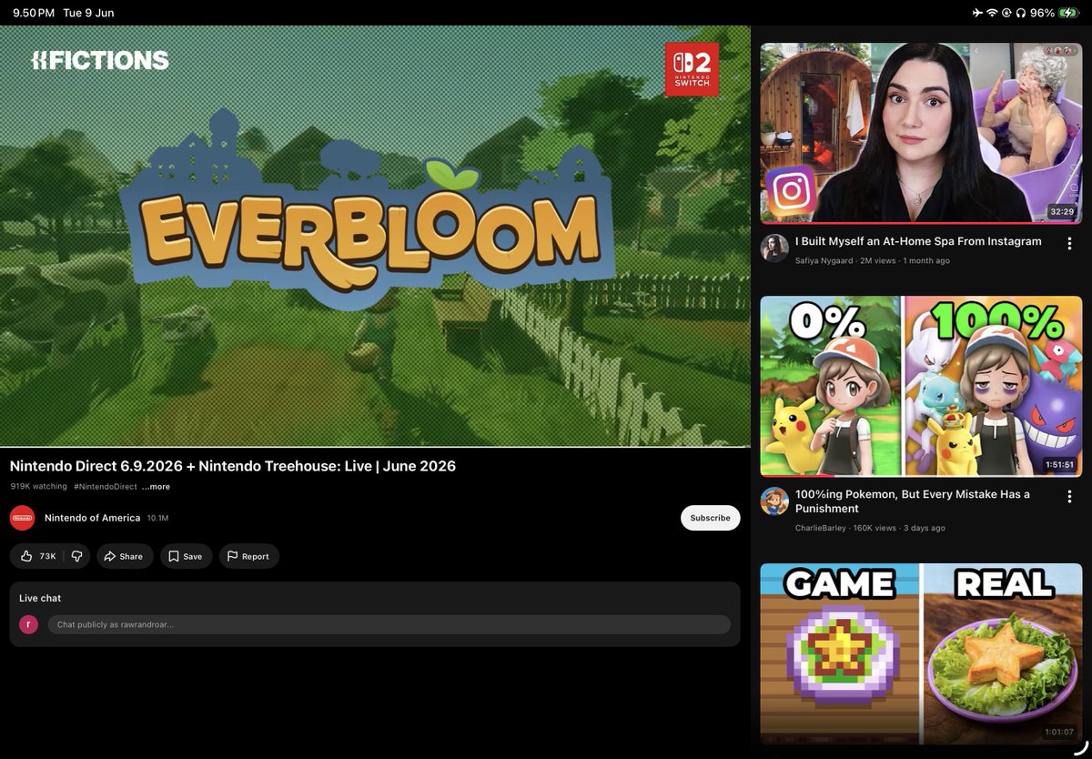Open GAME vs REAL video thumbnail
Screen dimensions: 1092x759
pos(921,653)
